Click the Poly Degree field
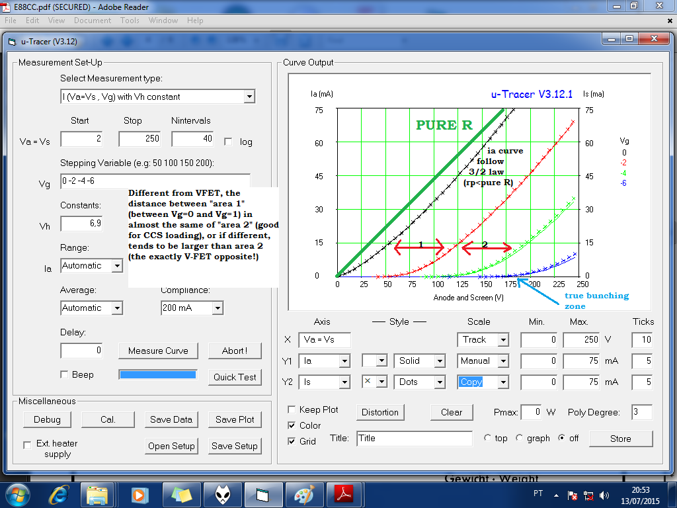This screenshot has width=677, height=508. coord(641,412)
